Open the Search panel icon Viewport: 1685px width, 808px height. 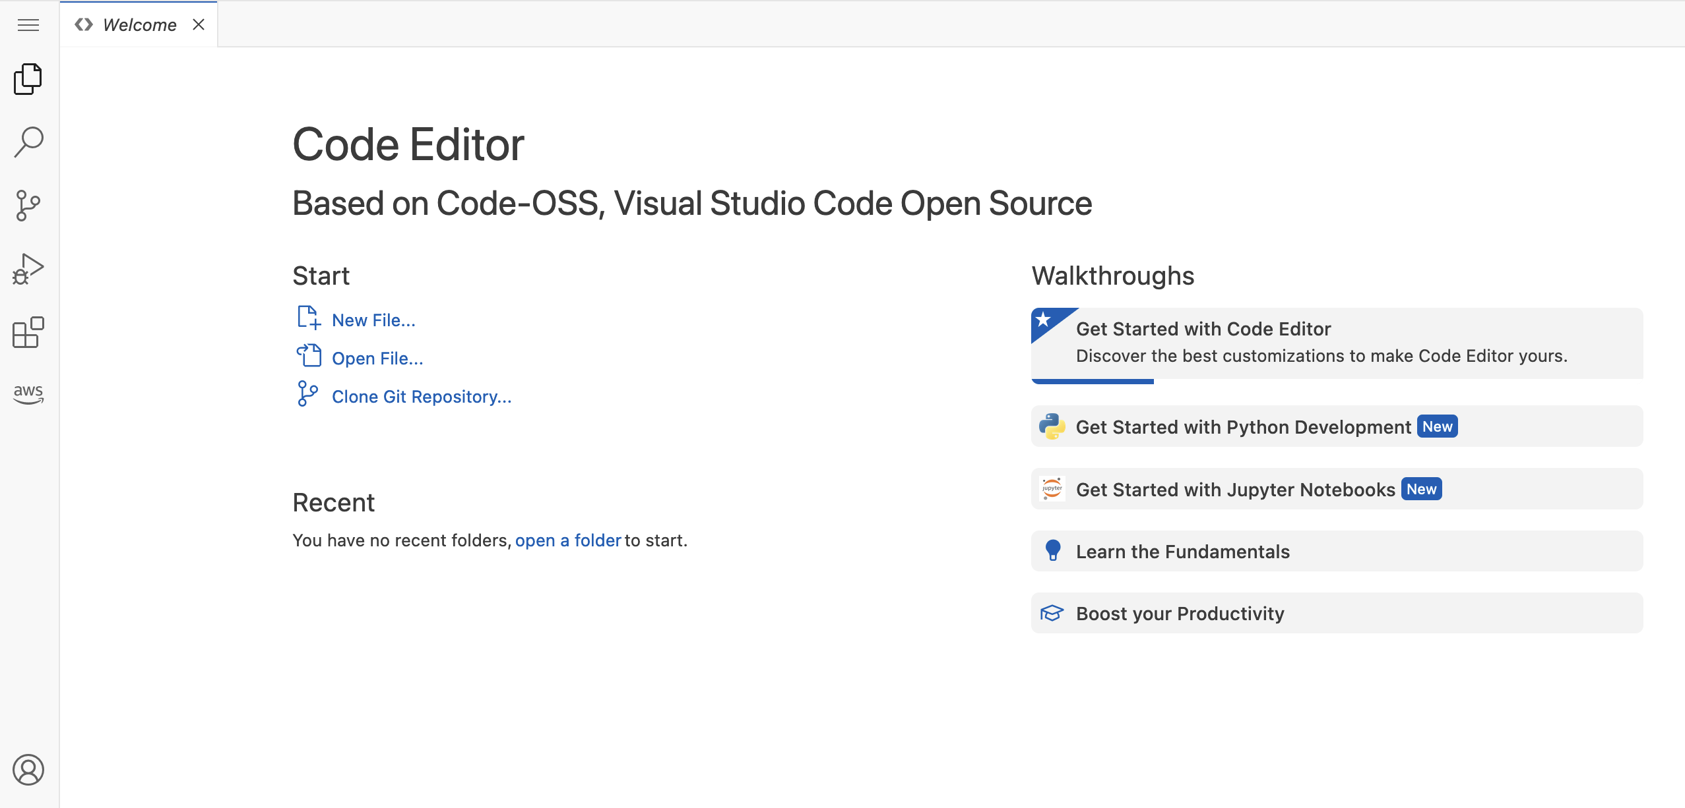(29, 140)
